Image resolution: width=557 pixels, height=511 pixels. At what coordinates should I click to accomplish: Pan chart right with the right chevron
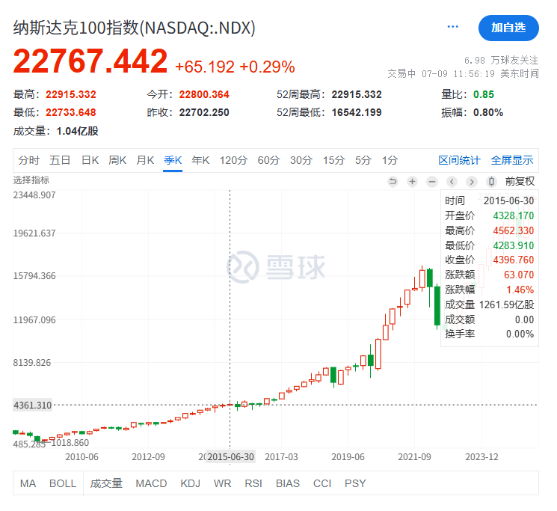(x=471, y=182)
